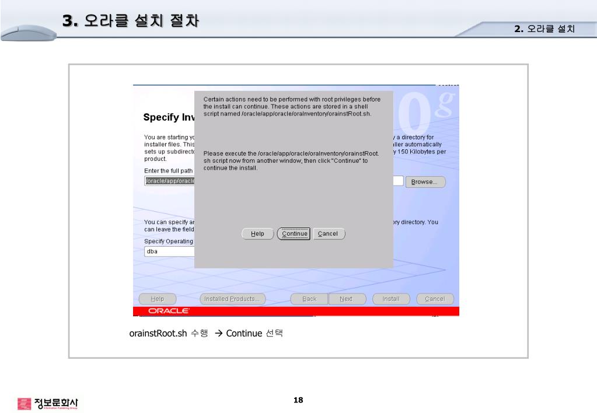The image size is (597, 413).
Task: Click the caption 'orainstRoot.sh 수행'
Action: [x=169, y=334]
